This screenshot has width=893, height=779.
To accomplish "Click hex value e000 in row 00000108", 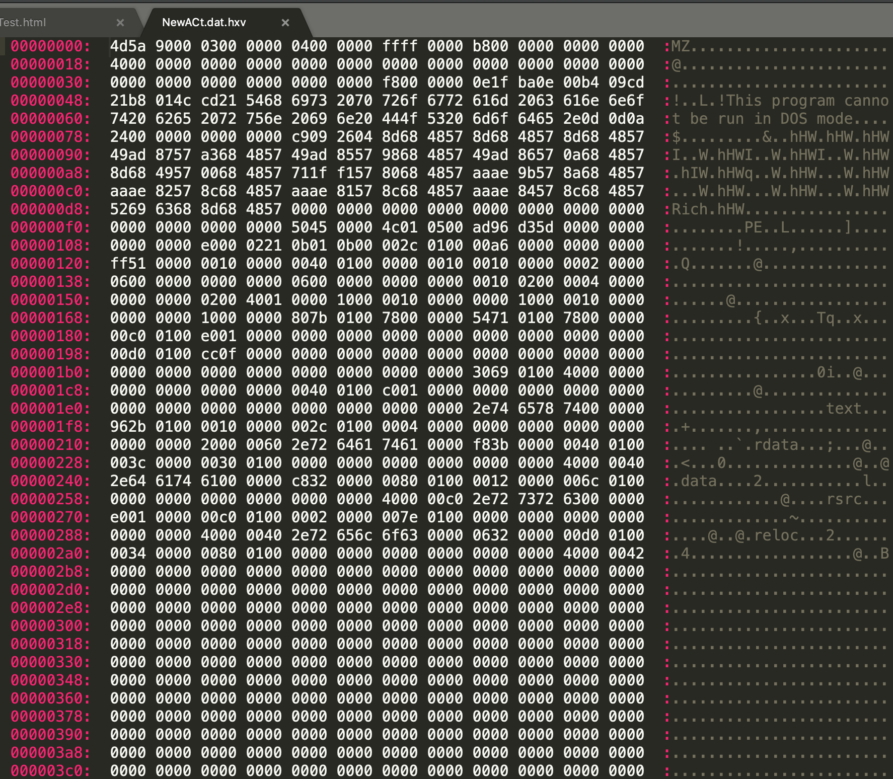I will click(x=218, y=246).
